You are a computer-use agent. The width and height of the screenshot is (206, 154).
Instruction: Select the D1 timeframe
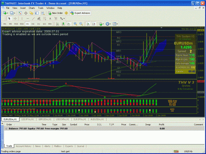point(39,24)
